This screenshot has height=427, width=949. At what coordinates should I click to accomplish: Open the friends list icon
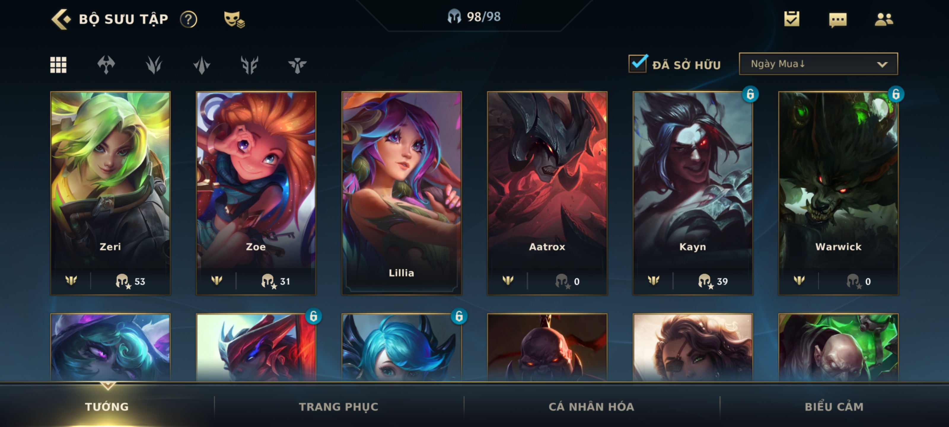tap(884, 19)
